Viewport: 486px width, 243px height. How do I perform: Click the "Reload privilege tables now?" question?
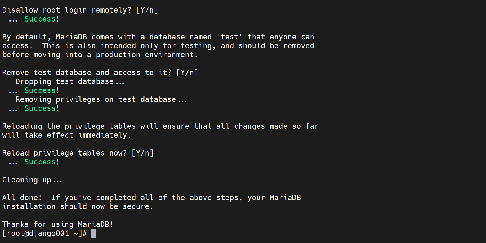point(65,153)
